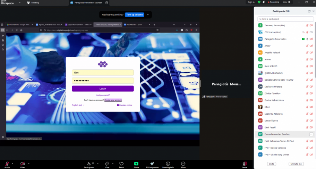The image size is (316, 169).
Task: Click the Invite button
Action: 272,164
